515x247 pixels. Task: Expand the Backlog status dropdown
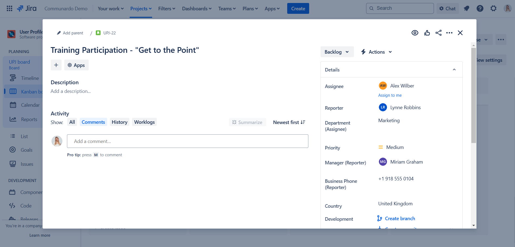point(337,52)
